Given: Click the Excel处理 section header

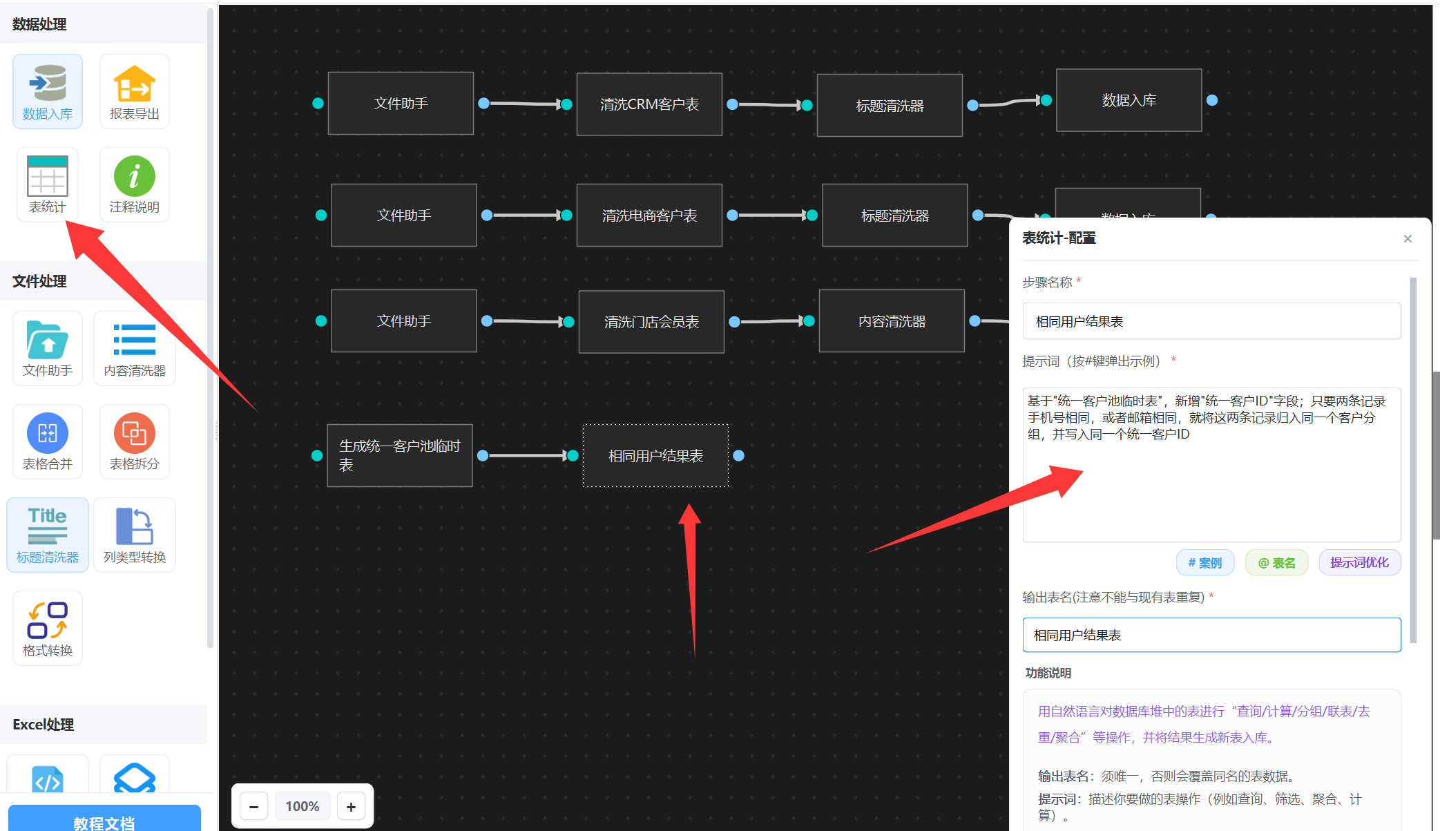Looking at the screenshot, I should [43, 725].
